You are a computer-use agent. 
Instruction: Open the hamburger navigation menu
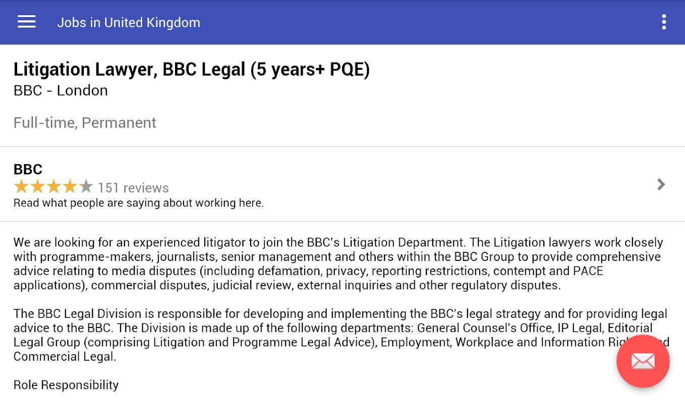tap(26, 22)
